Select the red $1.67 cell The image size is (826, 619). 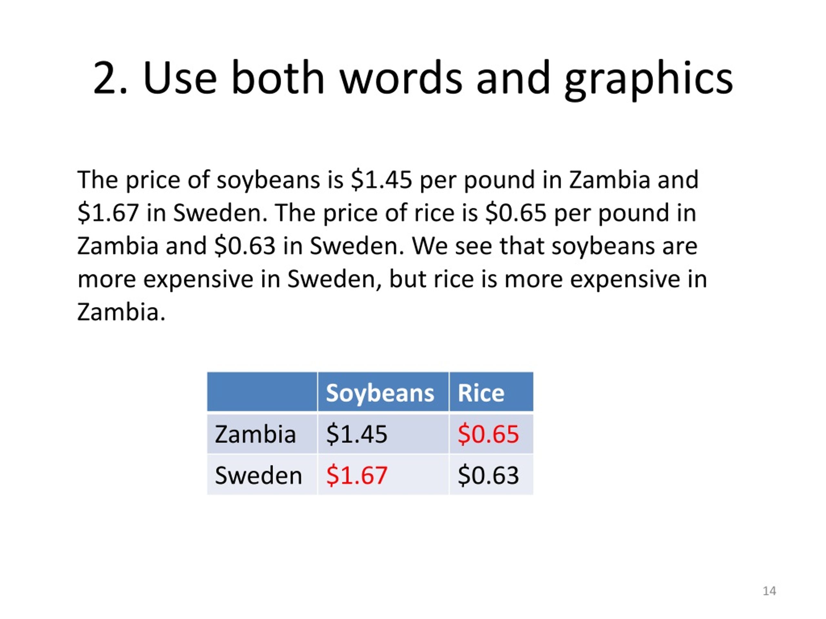tap(383, 475)
